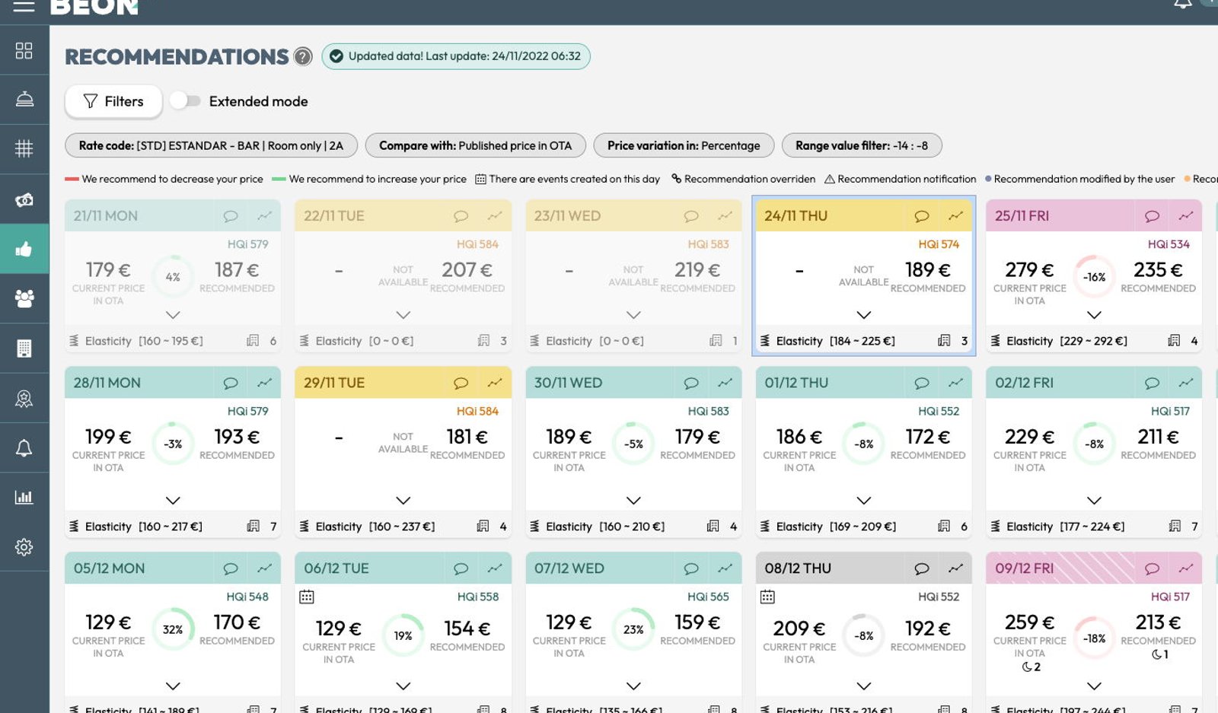Image resolution: width=1218 pixels, height=713 pixels.
Task: Open the hamburger menu
Action: pyautogui.click(x=24, y=6)
